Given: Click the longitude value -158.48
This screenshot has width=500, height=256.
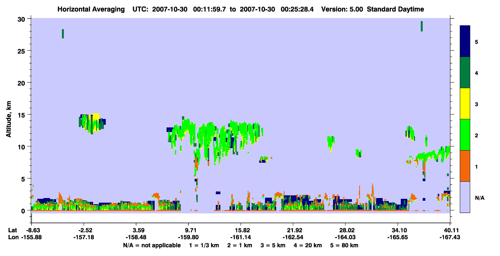Looking at the screenshot, I should [x=135, y=238].
